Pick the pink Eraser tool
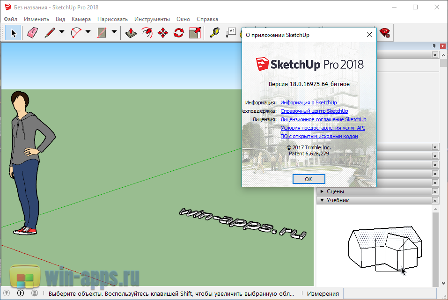The height and width of the screenshot is (300, 448). coord(32,33)
